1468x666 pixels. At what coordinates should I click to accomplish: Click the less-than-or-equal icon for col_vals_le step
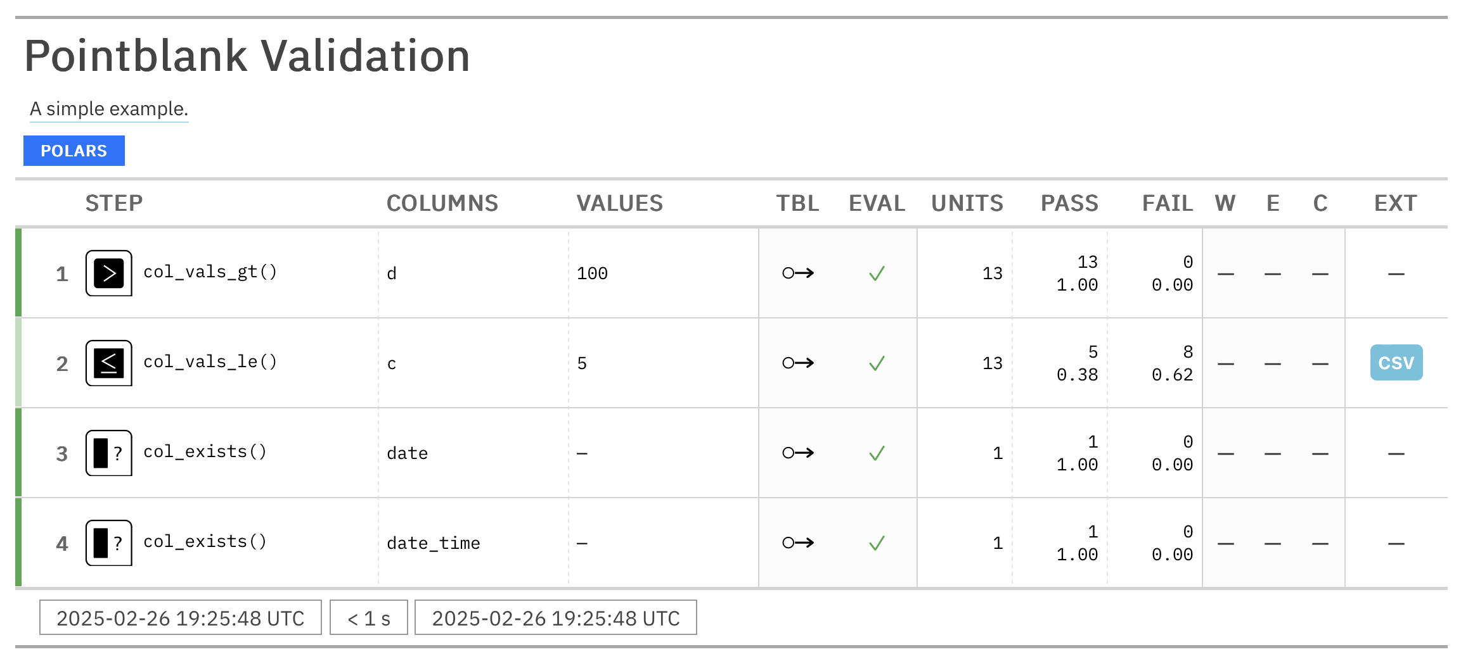point(109,363)
